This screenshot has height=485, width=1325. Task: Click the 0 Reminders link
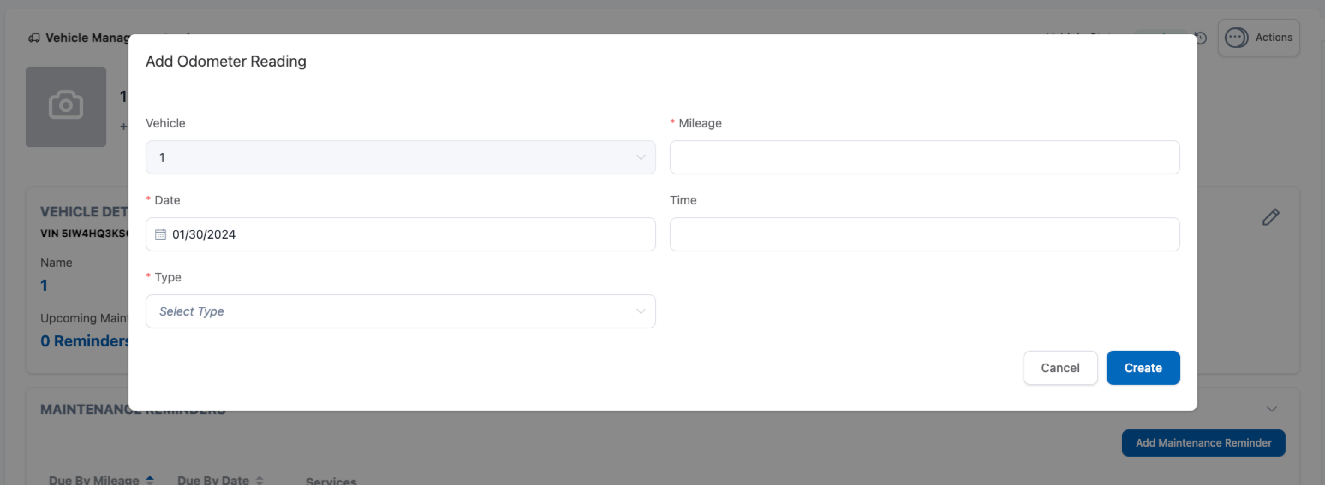[84, 341]
